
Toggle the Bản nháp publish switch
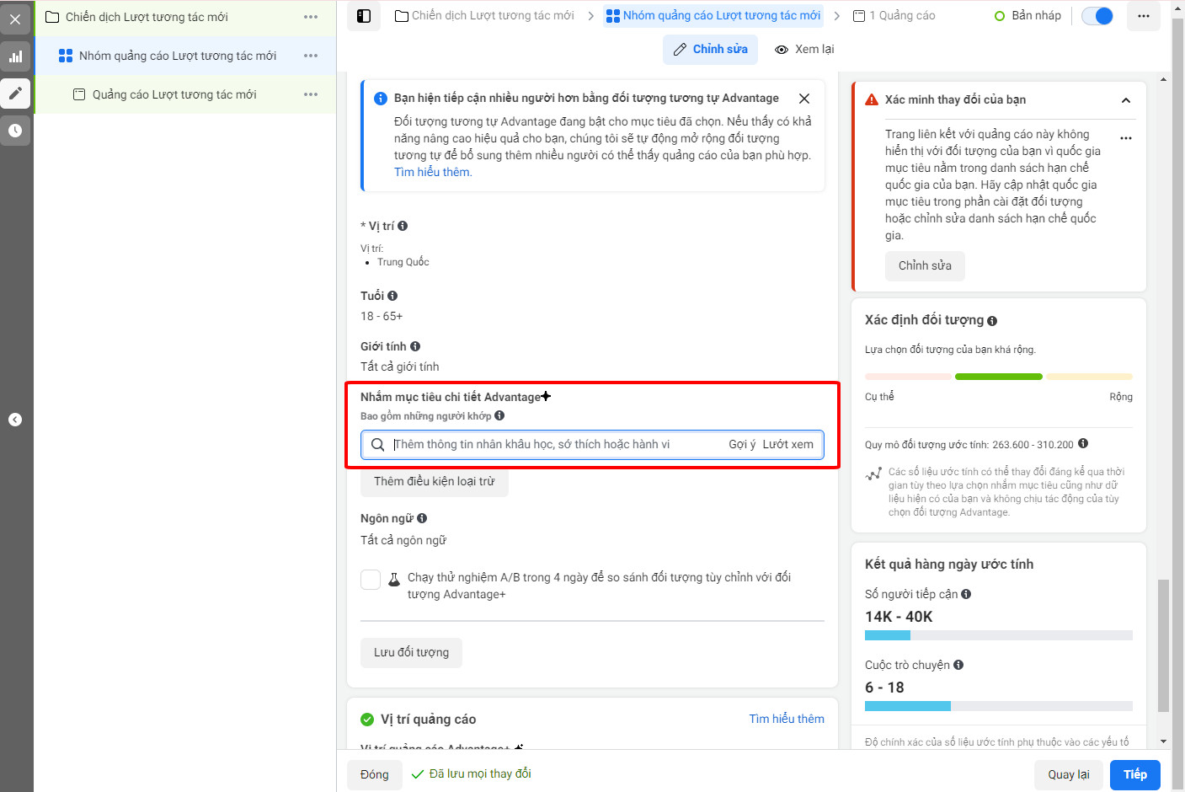[x=1097, y=16]
